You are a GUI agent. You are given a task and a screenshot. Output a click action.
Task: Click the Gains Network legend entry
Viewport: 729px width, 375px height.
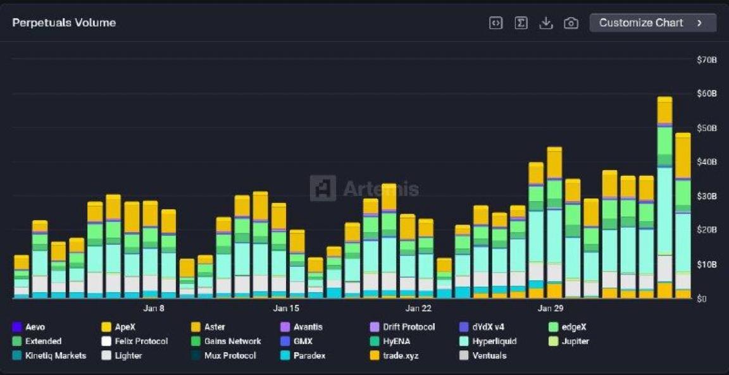[232, 341]
